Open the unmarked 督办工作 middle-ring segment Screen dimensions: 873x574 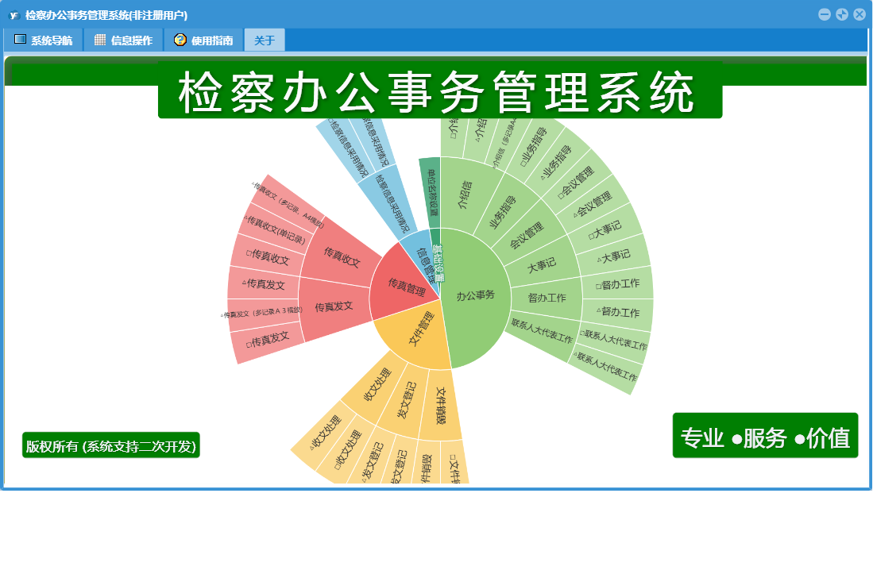pyautogui.click(x=547, y=299)
